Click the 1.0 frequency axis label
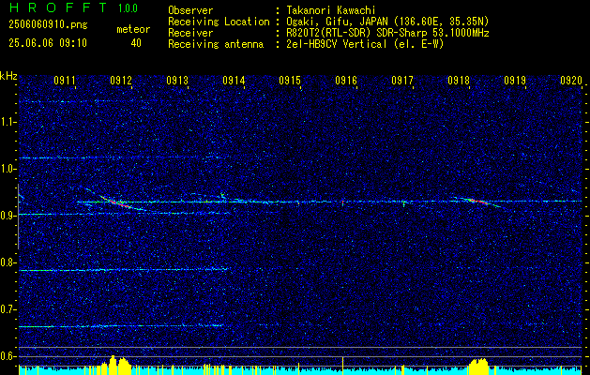Screen dimensions: 590x375 pyautogui.click(x=8, y=169)
